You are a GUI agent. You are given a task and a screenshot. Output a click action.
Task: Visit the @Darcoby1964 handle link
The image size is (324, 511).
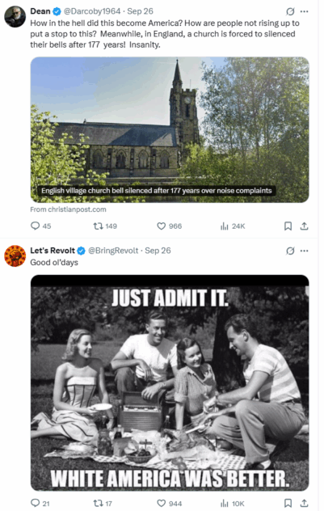click(92, 11)
